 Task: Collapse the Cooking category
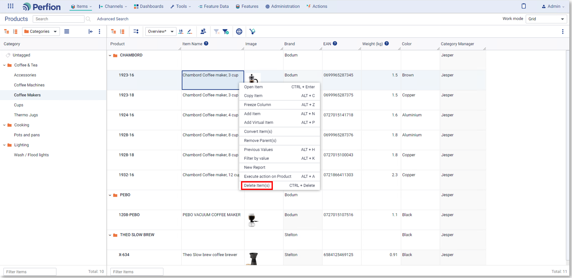coord(4,125)
